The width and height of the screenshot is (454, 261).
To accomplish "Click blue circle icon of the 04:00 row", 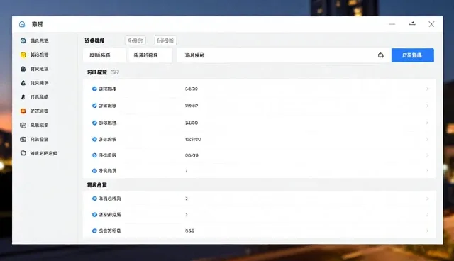I will 94,89.
